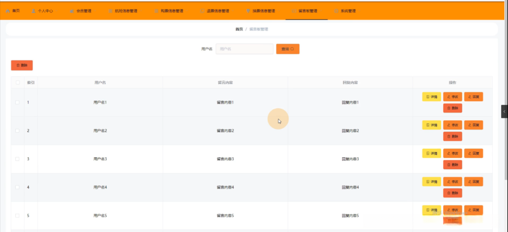
Task: Click the 索引 column header
Action: (31, 83)
